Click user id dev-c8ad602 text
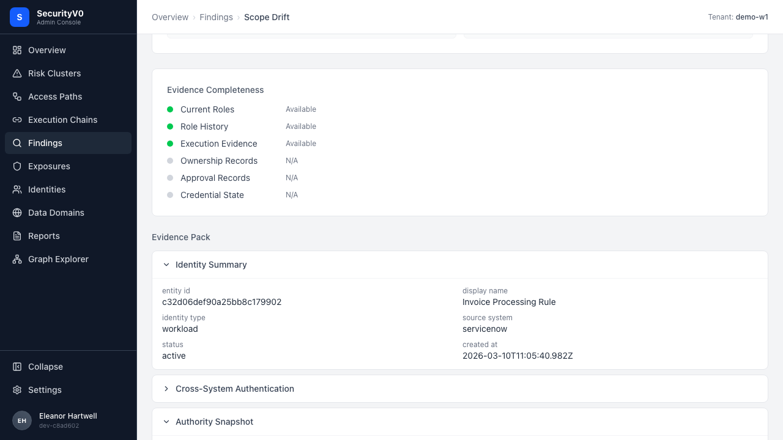The height and width of the screenshot is (440, 783). (59, 426)
